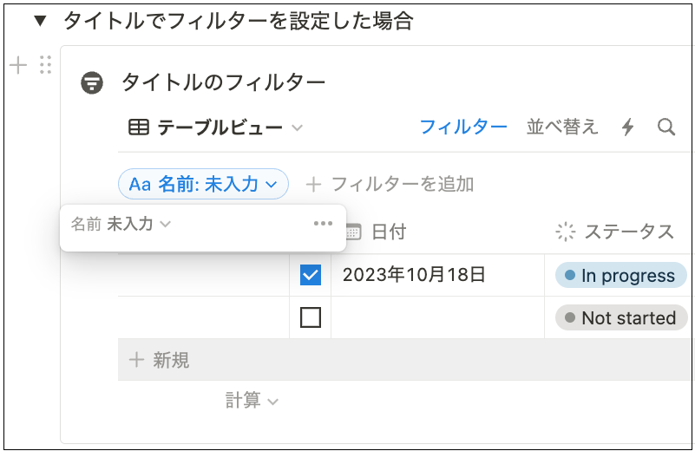Viewport: 695px width, 451px height.
Task: Click the status spinner icon in column header
Action: [566, 232]
